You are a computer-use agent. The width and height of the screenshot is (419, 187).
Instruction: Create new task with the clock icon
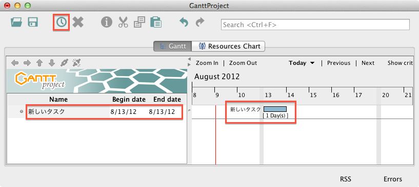pyautogui.click(x=62, y=22)
